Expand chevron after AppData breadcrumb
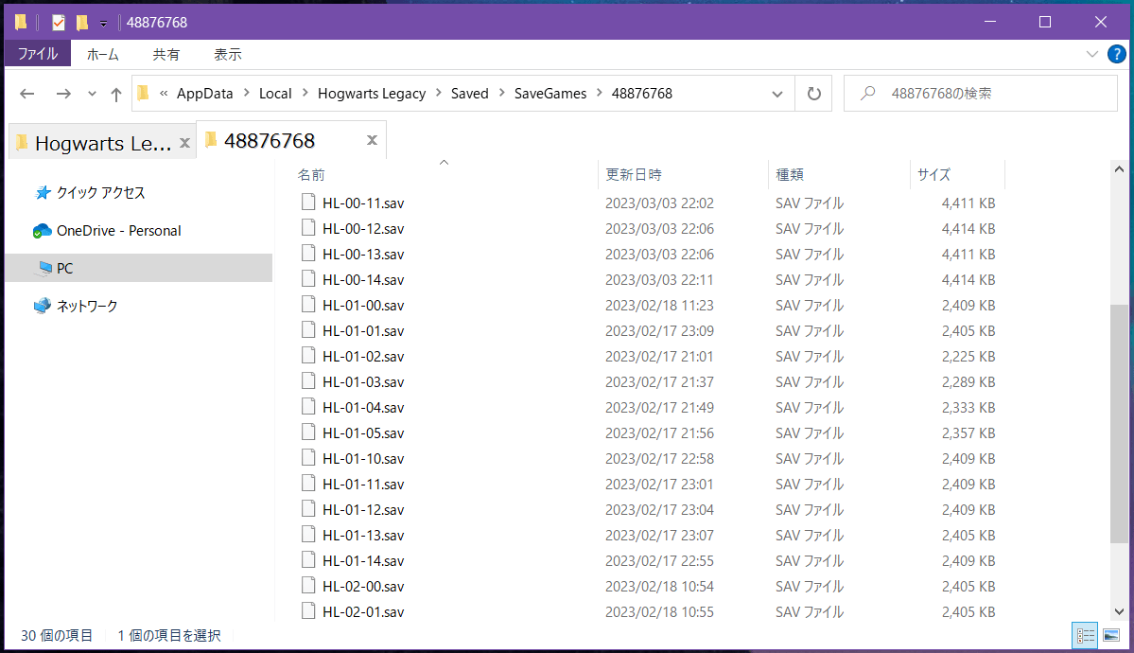This screenshot has width=1134, height=653. 246,94
